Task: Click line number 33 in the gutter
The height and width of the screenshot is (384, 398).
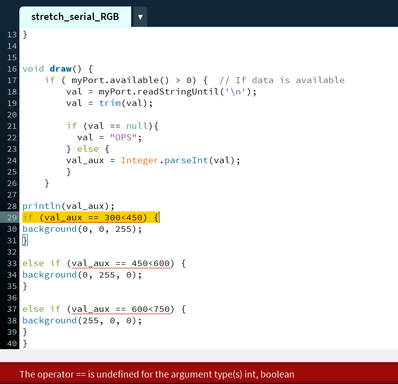Action: coord(11,264)
